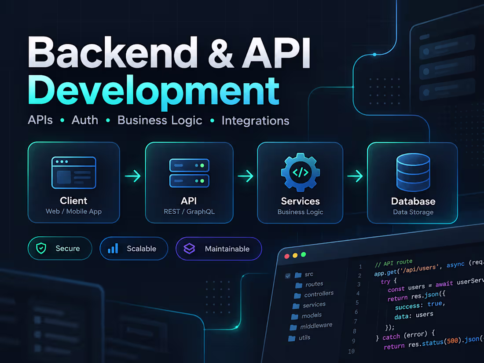Click the red close dot on code window
The width and height of the screenshot is (484, 363).
pos(287,256)
